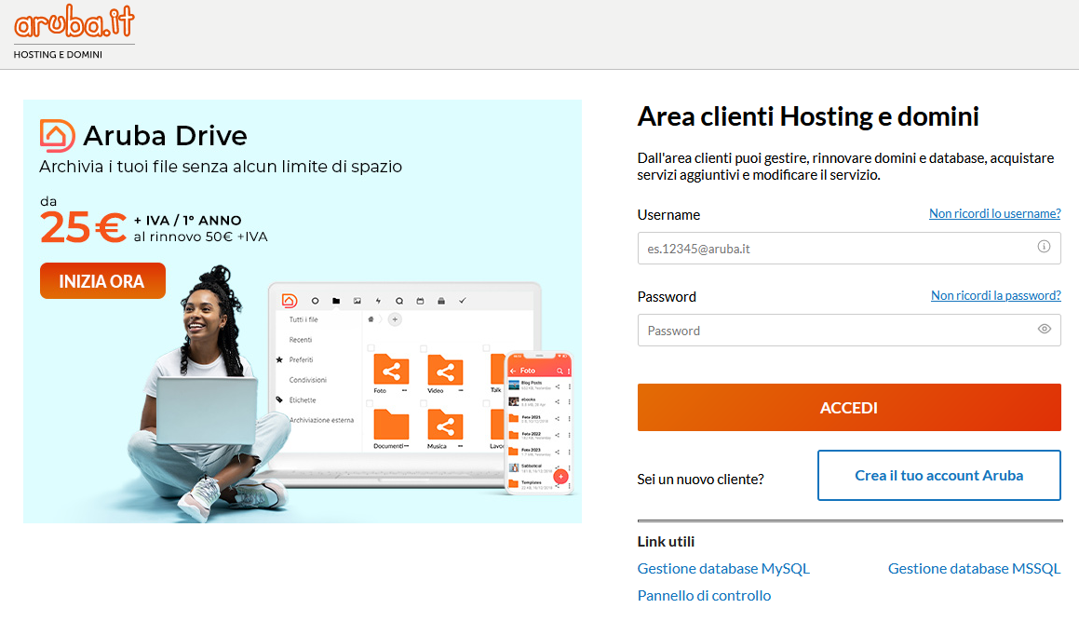Click 'HOSTING E DOMINI' header text
The width and height of the screenshot is (1079, 622).
coord(58,54)
